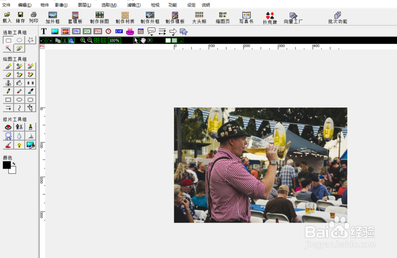
Task: Click the 储存 save button
Action: coord(20,17)
